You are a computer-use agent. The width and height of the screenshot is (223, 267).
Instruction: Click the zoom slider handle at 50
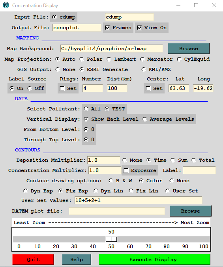pyautogui.click(x=111, y=239)
